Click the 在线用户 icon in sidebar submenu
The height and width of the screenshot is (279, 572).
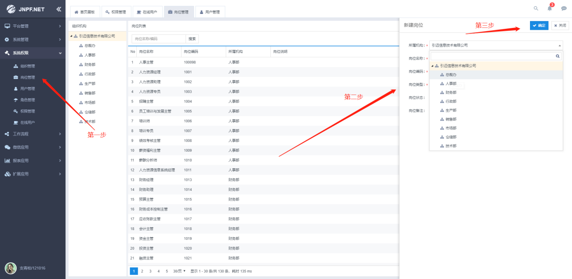point(16,122)
